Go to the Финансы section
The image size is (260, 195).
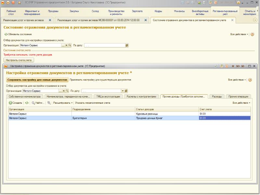(179, 11)
